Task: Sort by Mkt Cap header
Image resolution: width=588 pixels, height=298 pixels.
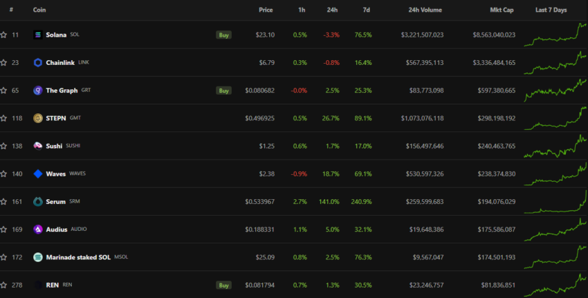Action: [502, 10]
